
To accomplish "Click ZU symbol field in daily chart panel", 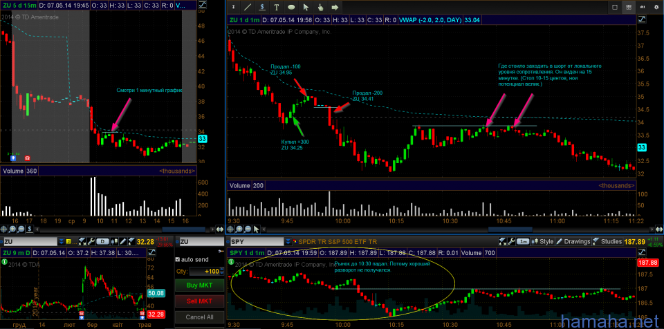I will (x=30, y=242).
